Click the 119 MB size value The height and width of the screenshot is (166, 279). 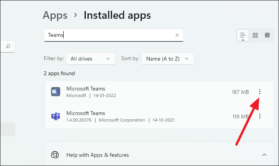[241, 117]
